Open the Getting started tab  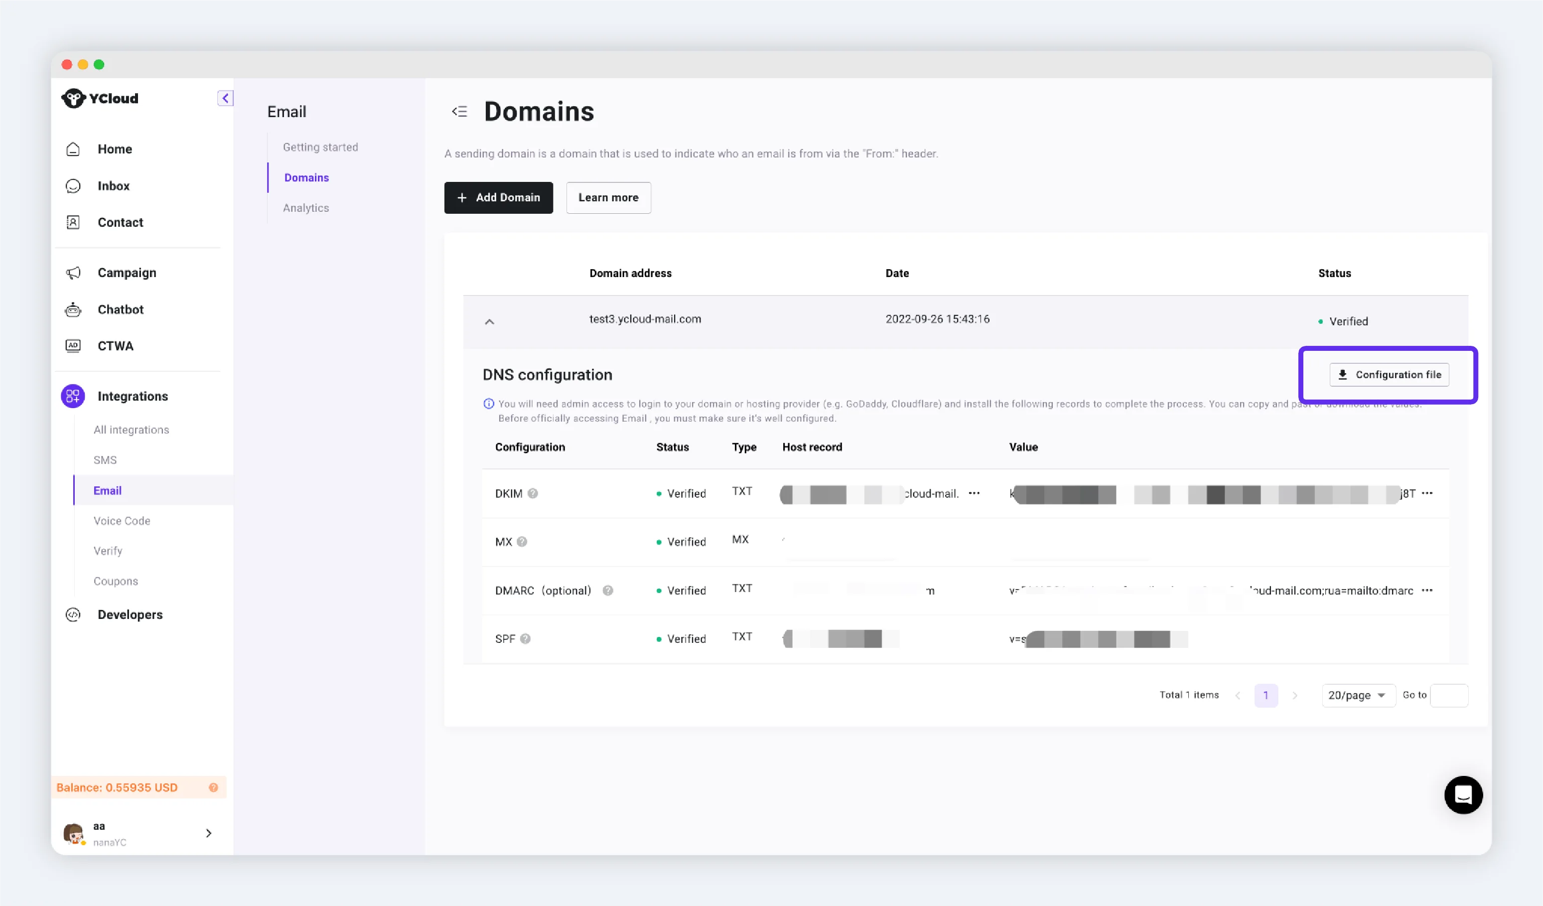(320, 147)
